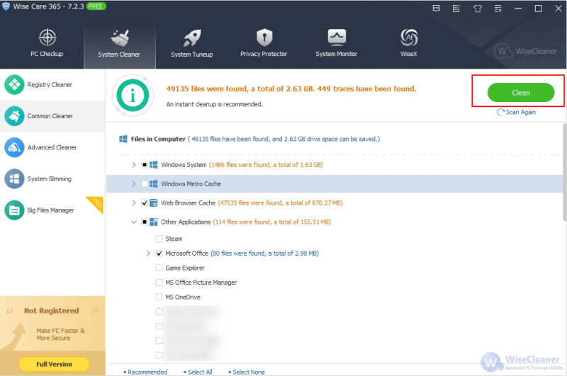Select the Steam entry text
Image resolution: width=567 pixels, height=376 pixels.
click(174, 239)
